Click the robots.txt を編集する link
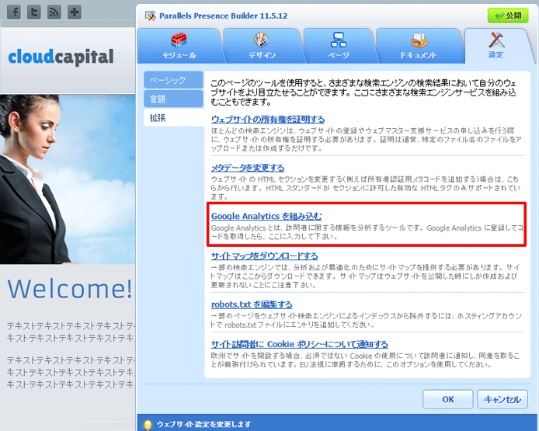539x431 pixels. pyautogui.click(x=252, y=304)
